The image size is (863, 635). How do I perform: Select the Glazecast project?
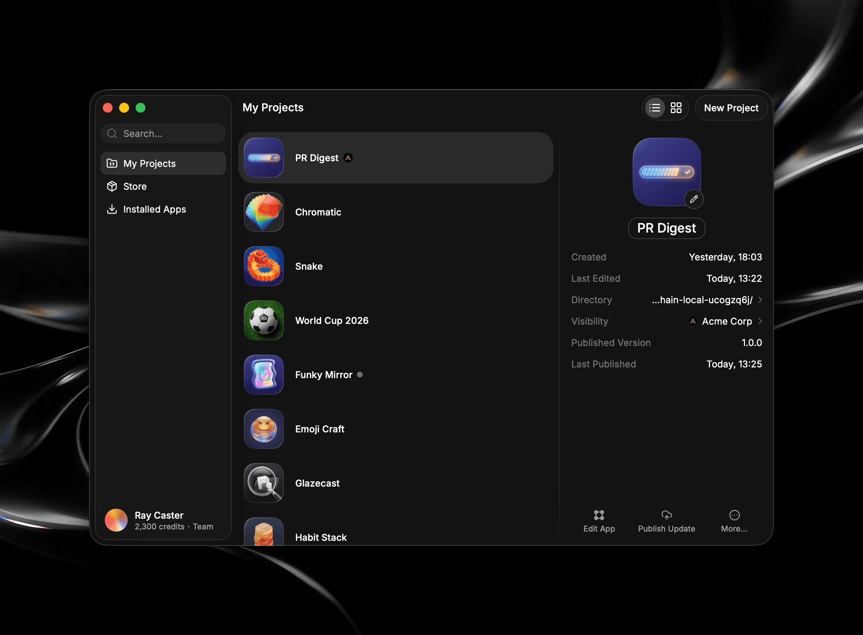(395, 483)
